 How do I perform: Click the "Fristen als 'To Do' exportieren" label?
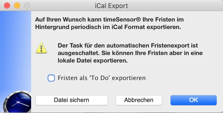(102, 78)
